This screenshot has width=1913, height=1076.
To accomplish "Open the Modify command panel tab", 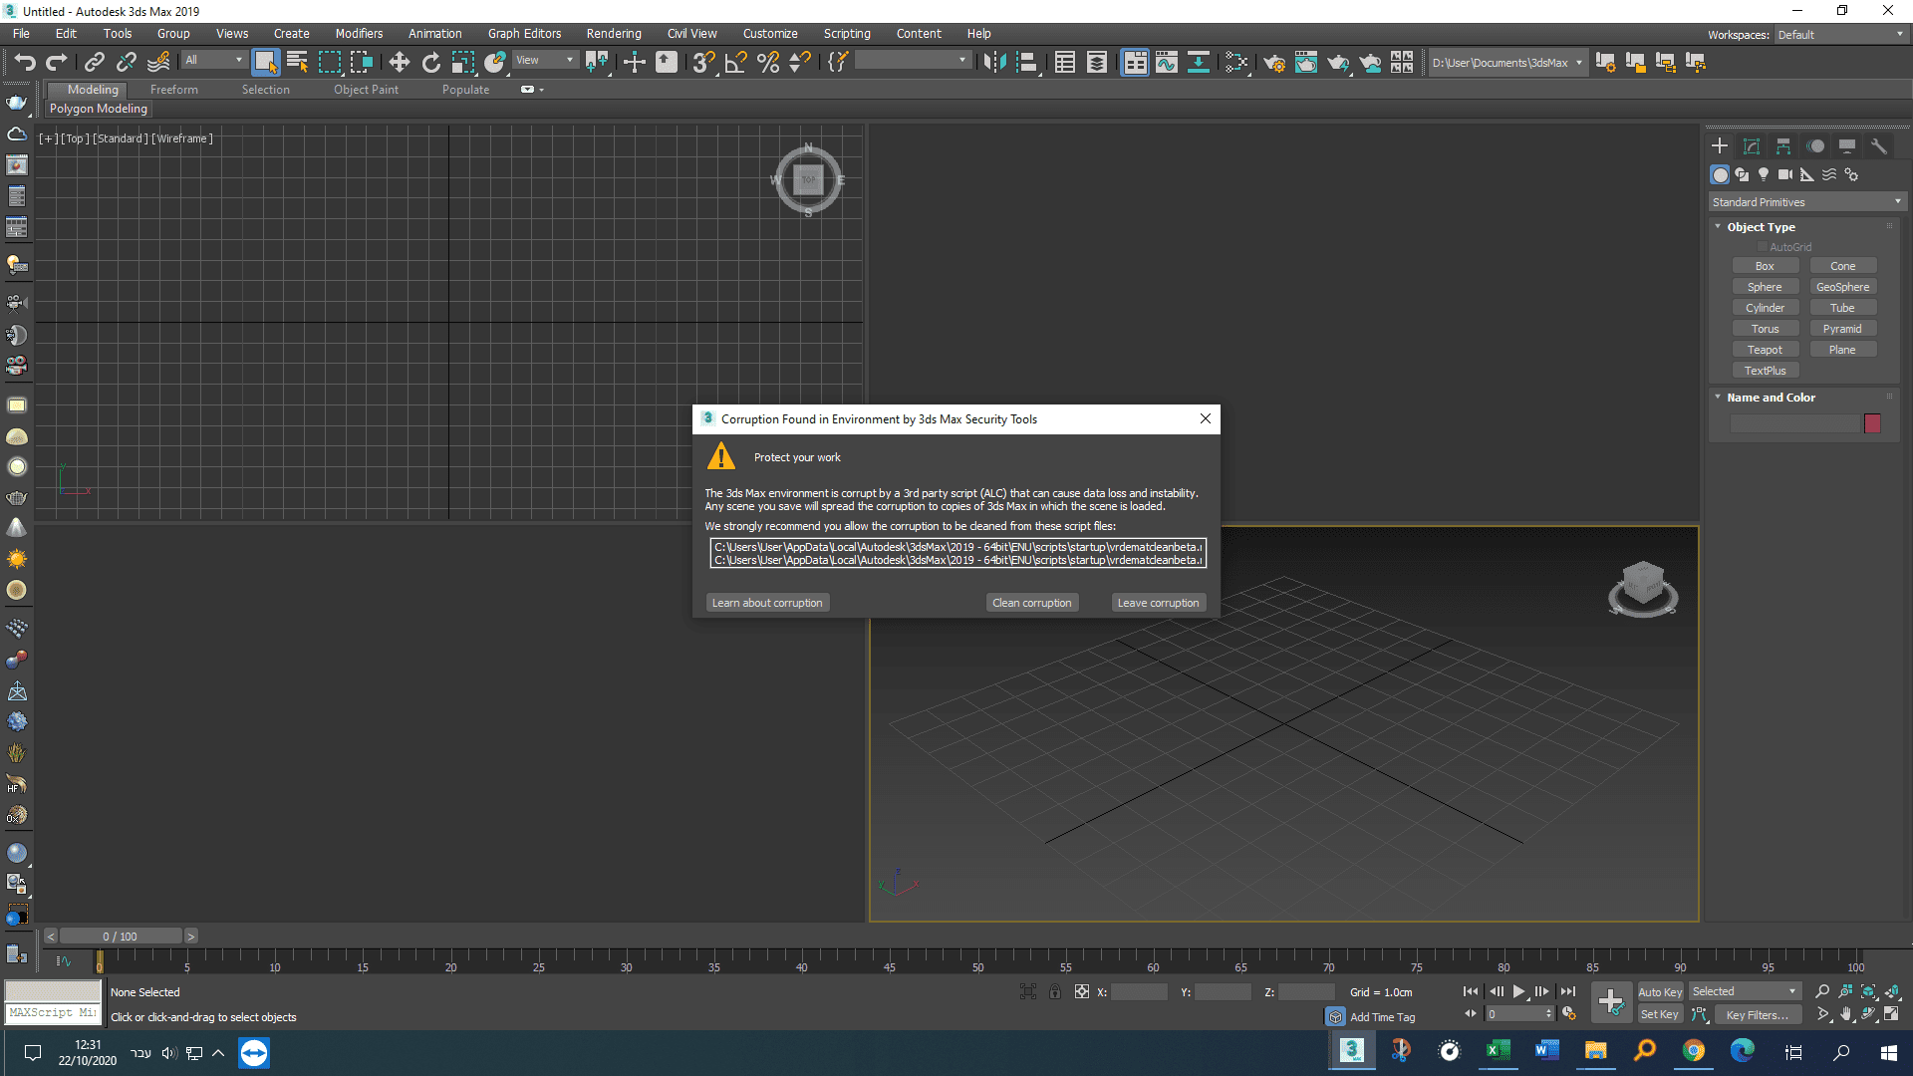I will tap(1751, 146).
